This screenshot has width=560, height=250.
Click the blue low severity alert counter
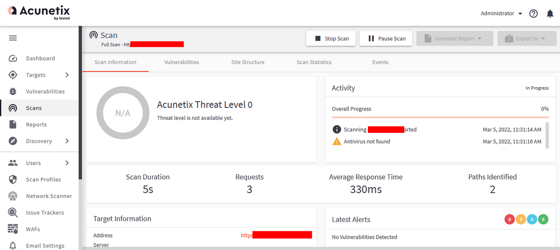click(x=532, y=219)
